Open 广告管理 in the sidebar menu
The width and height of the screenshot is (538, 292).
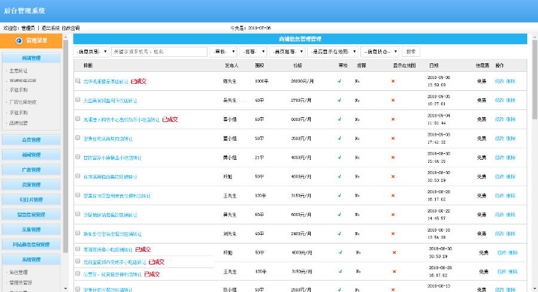pos(31,170)
